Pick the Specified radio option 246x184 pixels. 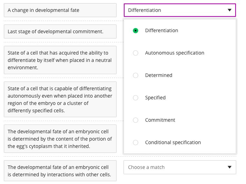(136, 98)
